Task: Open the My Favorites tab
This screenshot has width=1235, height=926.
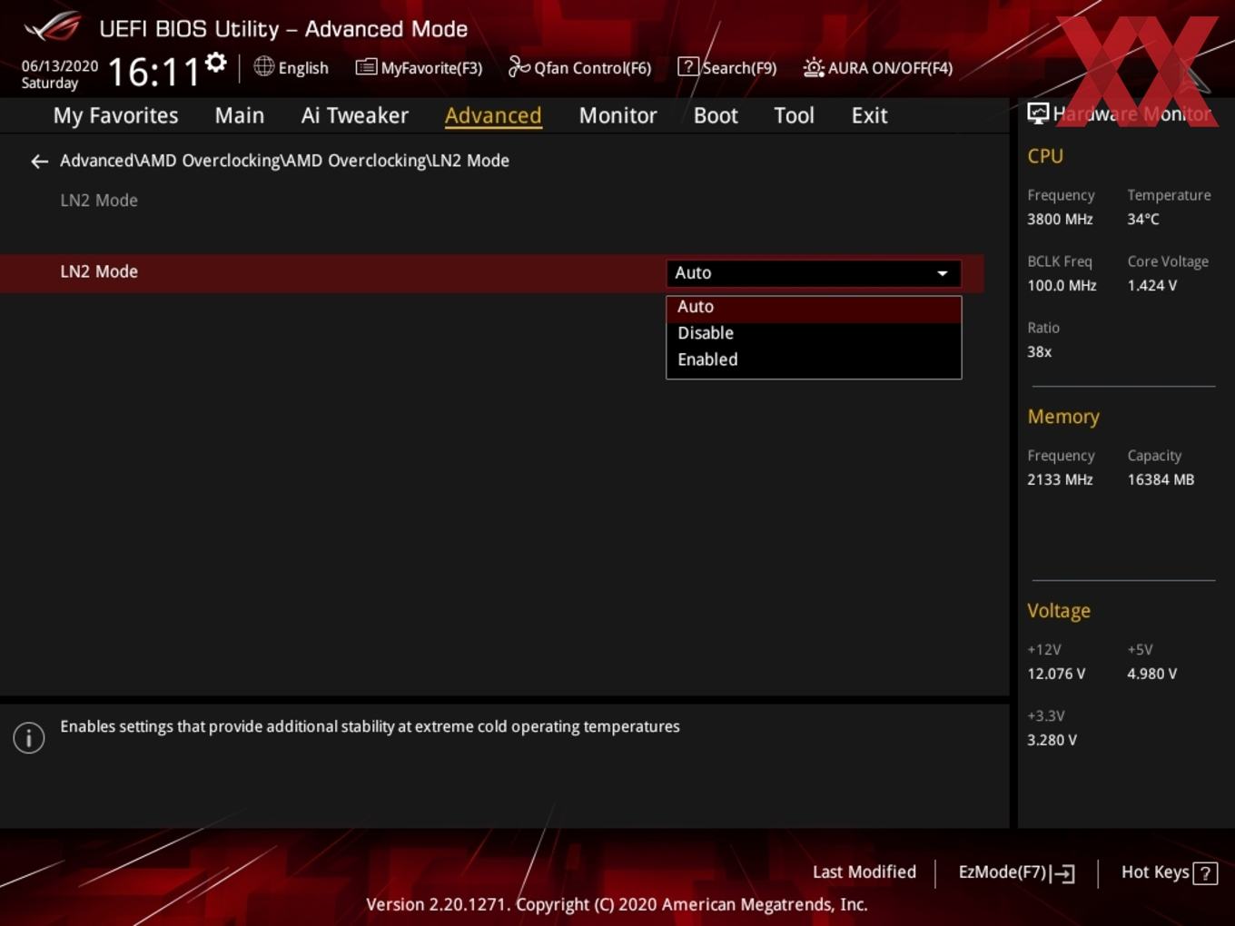Action: pos(115,115)
